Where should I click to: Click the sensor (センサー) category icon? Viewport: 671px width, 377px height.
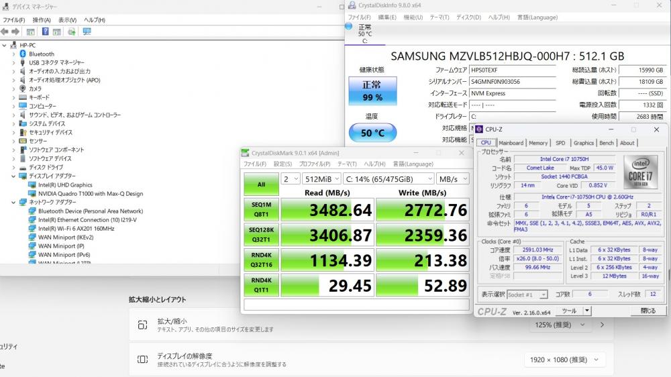point(23,141)
